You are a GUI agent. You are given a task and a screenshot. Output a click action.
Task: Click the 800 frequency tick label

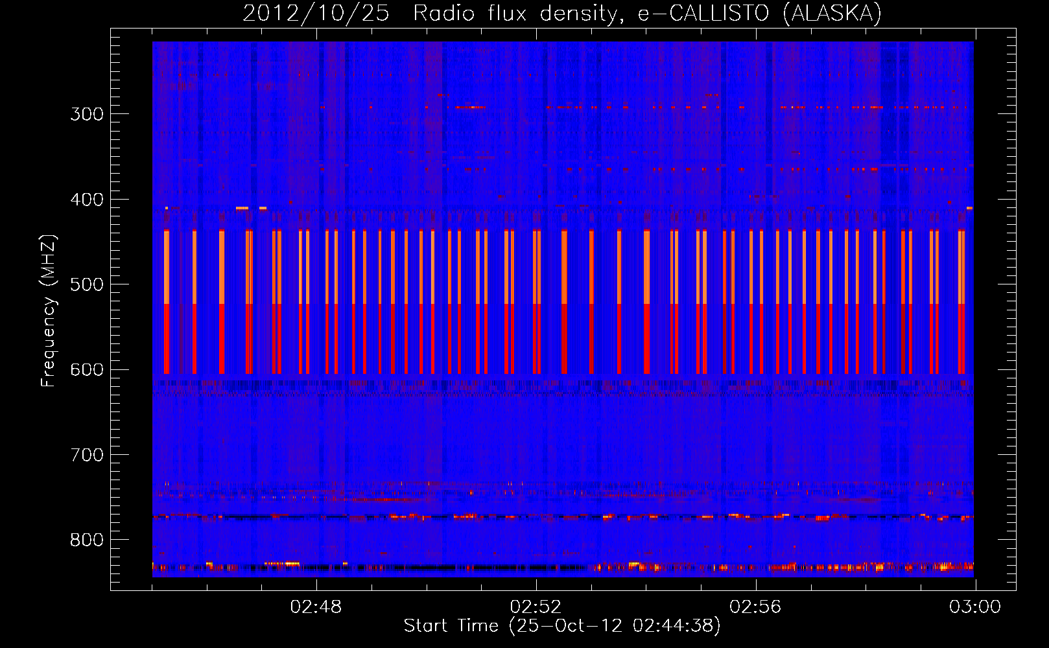pos(87,540)
